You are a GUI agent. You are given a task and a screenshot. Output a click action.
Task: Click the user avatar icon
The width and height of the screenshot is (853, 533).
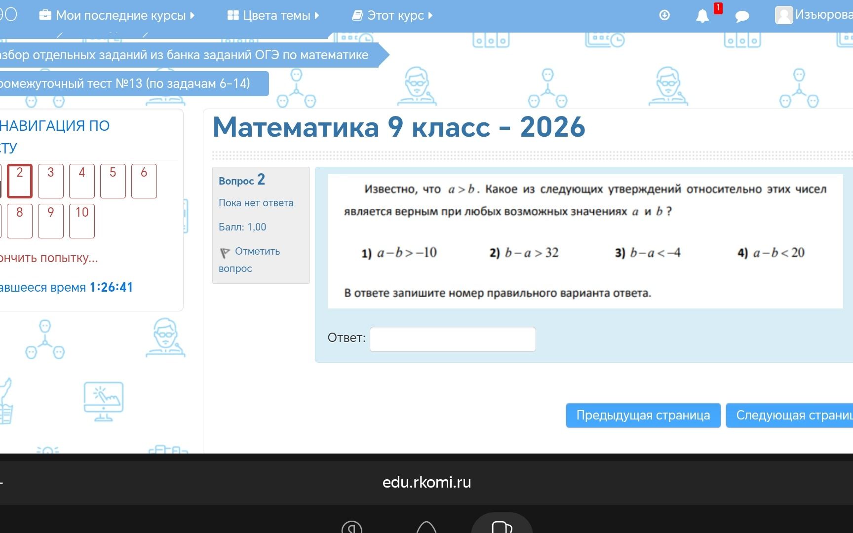click(783, 15)
